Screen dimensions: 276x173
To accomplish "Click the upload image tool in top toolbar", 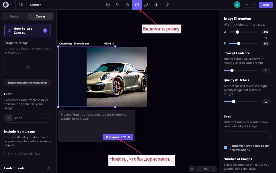I will pos(108,5).
